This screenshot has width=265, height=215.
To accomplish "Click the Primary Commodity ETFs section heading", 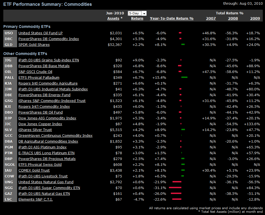I will [27, 27].
